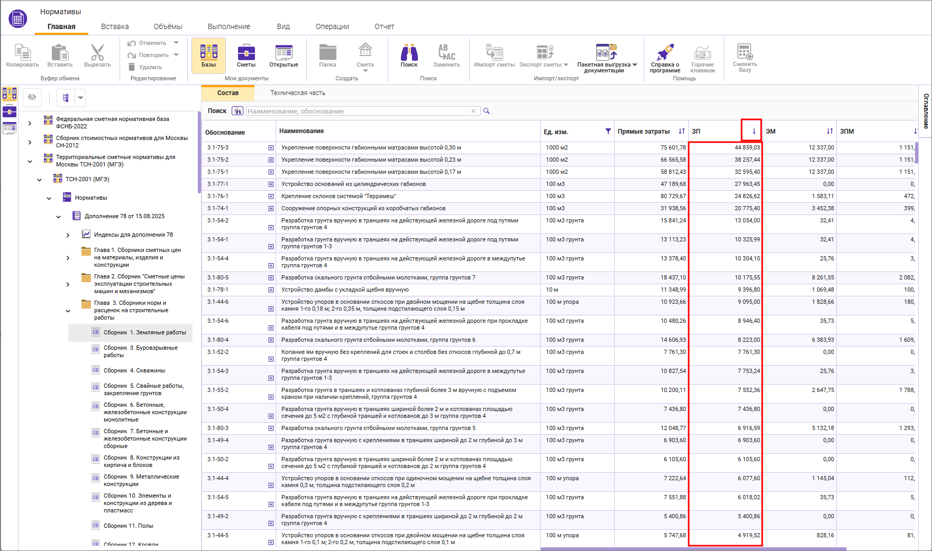Select Сборник 4. Скважины in tree

(x=134, y=370)
